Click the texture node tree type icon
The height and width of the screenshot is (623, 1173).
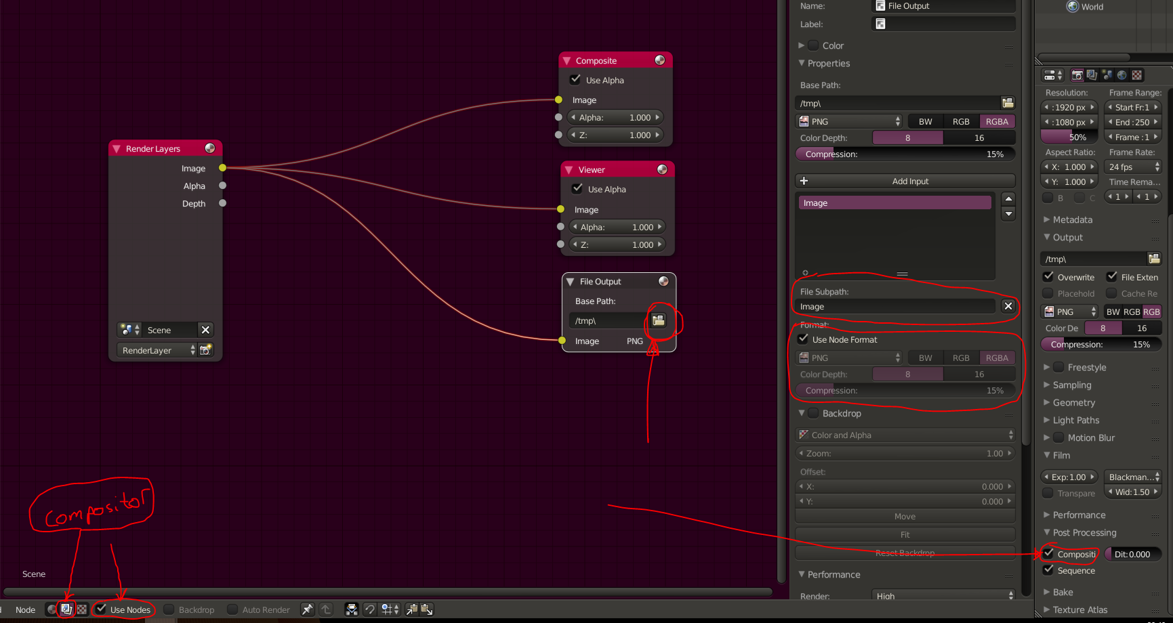(81, 609)
